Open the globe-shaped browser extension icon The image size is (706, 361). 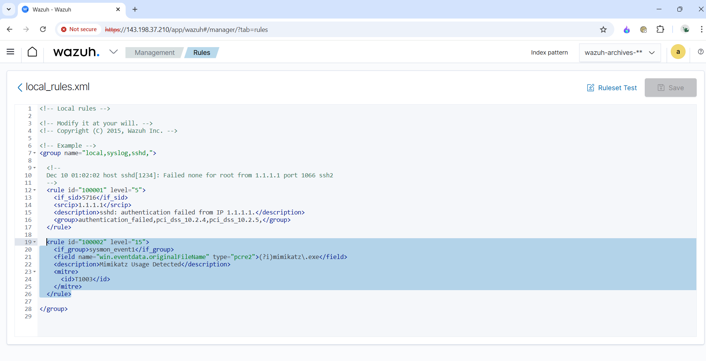click(644, 30)
